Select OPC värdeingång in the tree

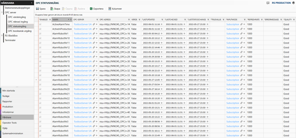tap(17, 17)
